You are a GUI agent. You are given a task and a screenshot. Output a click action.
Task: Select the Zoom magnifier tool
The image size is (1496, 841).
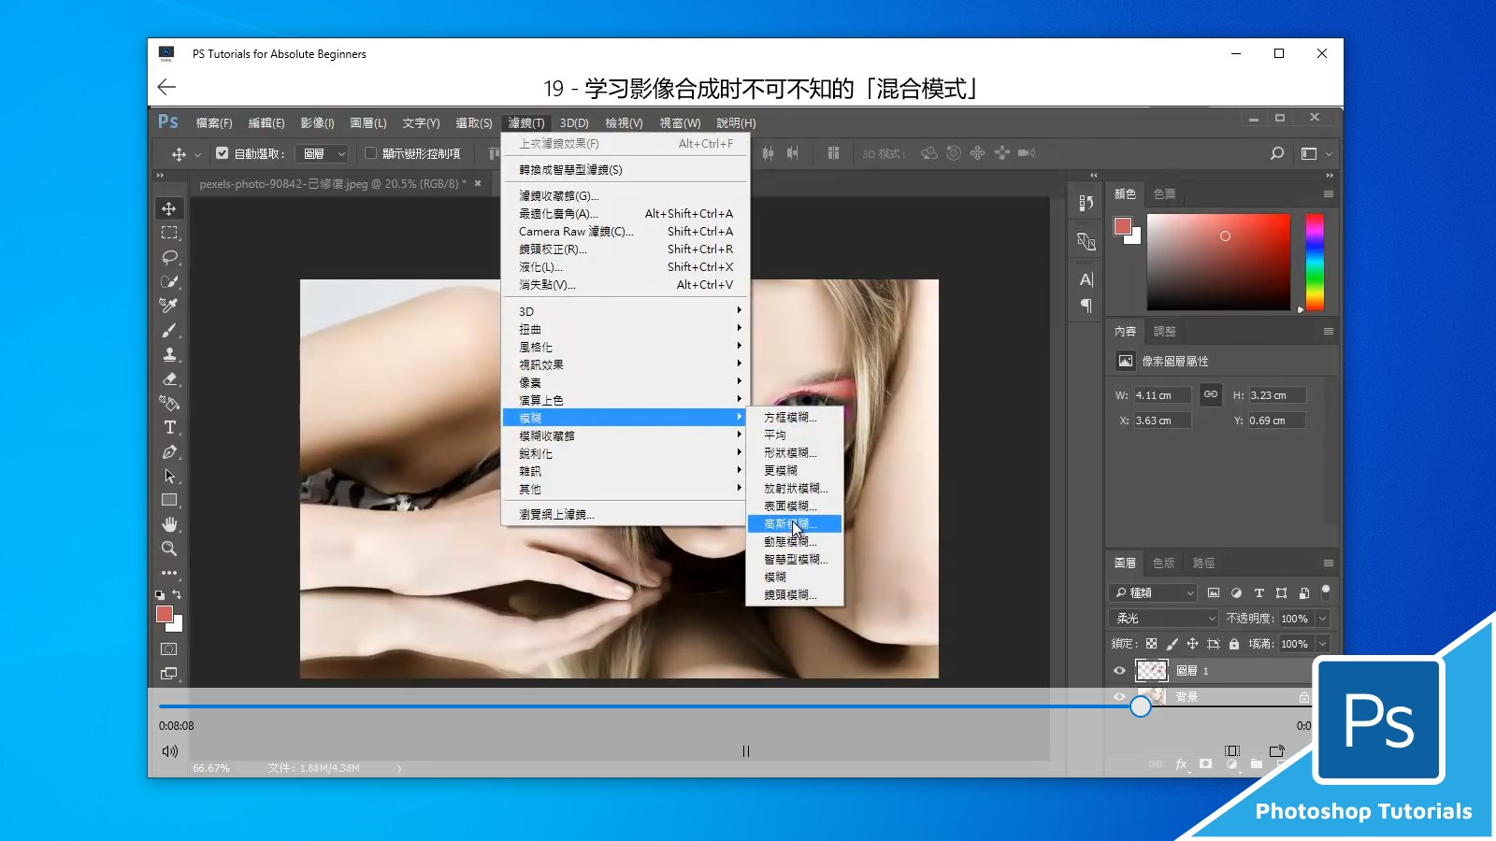[169, 549]
